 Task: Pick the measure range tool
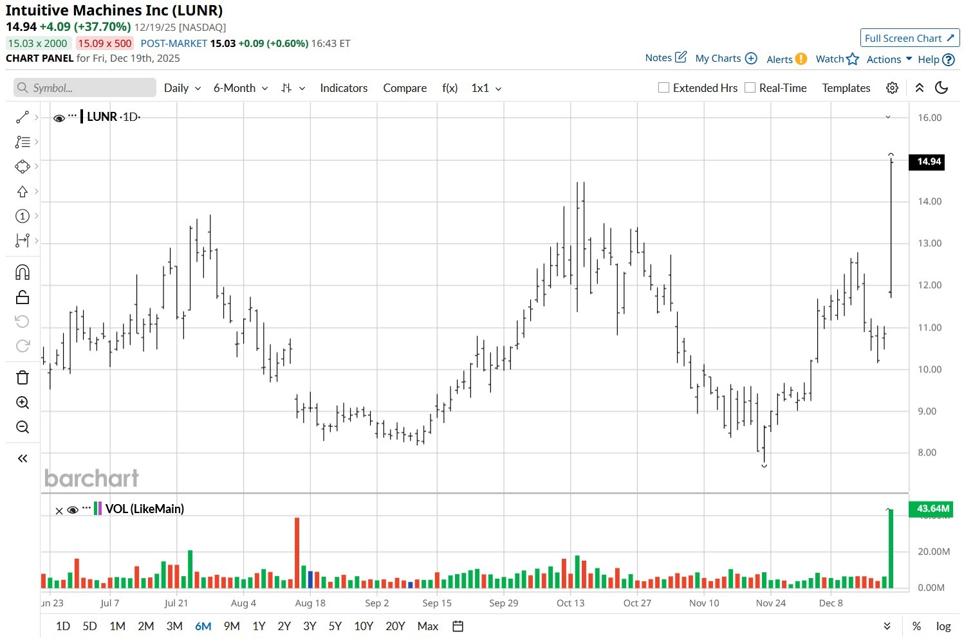coord(23,240)
